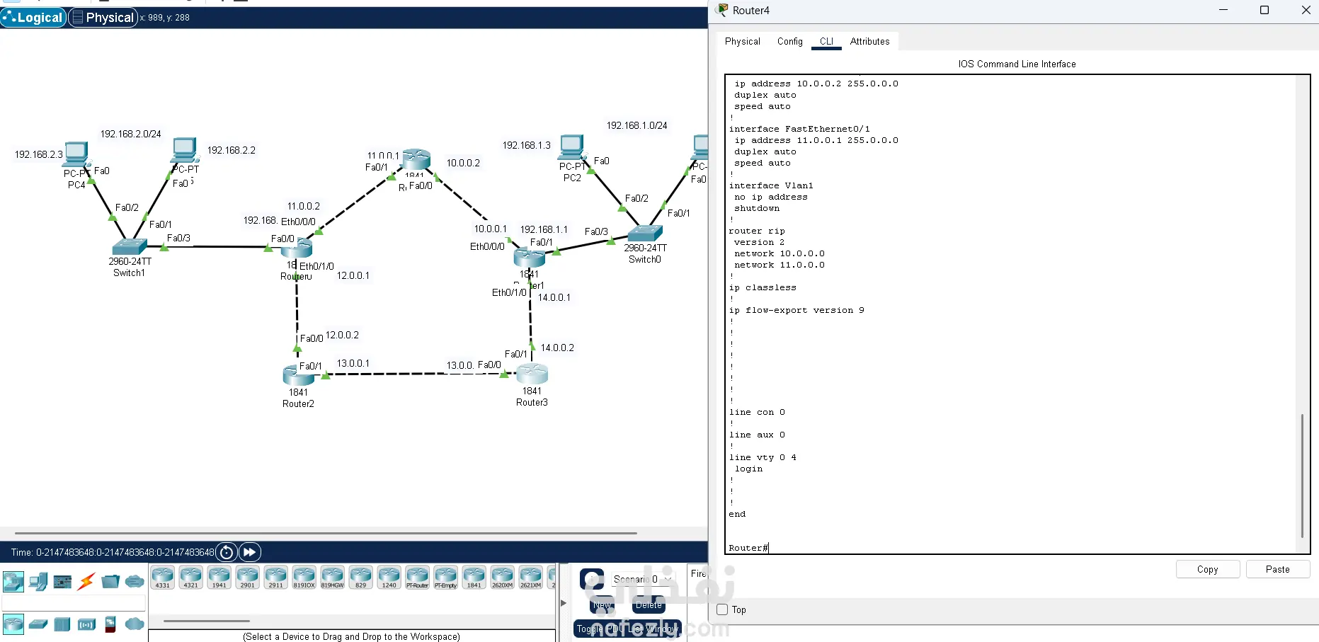Select the Multiuser Connection cloud icon

[x=135, y=582]
